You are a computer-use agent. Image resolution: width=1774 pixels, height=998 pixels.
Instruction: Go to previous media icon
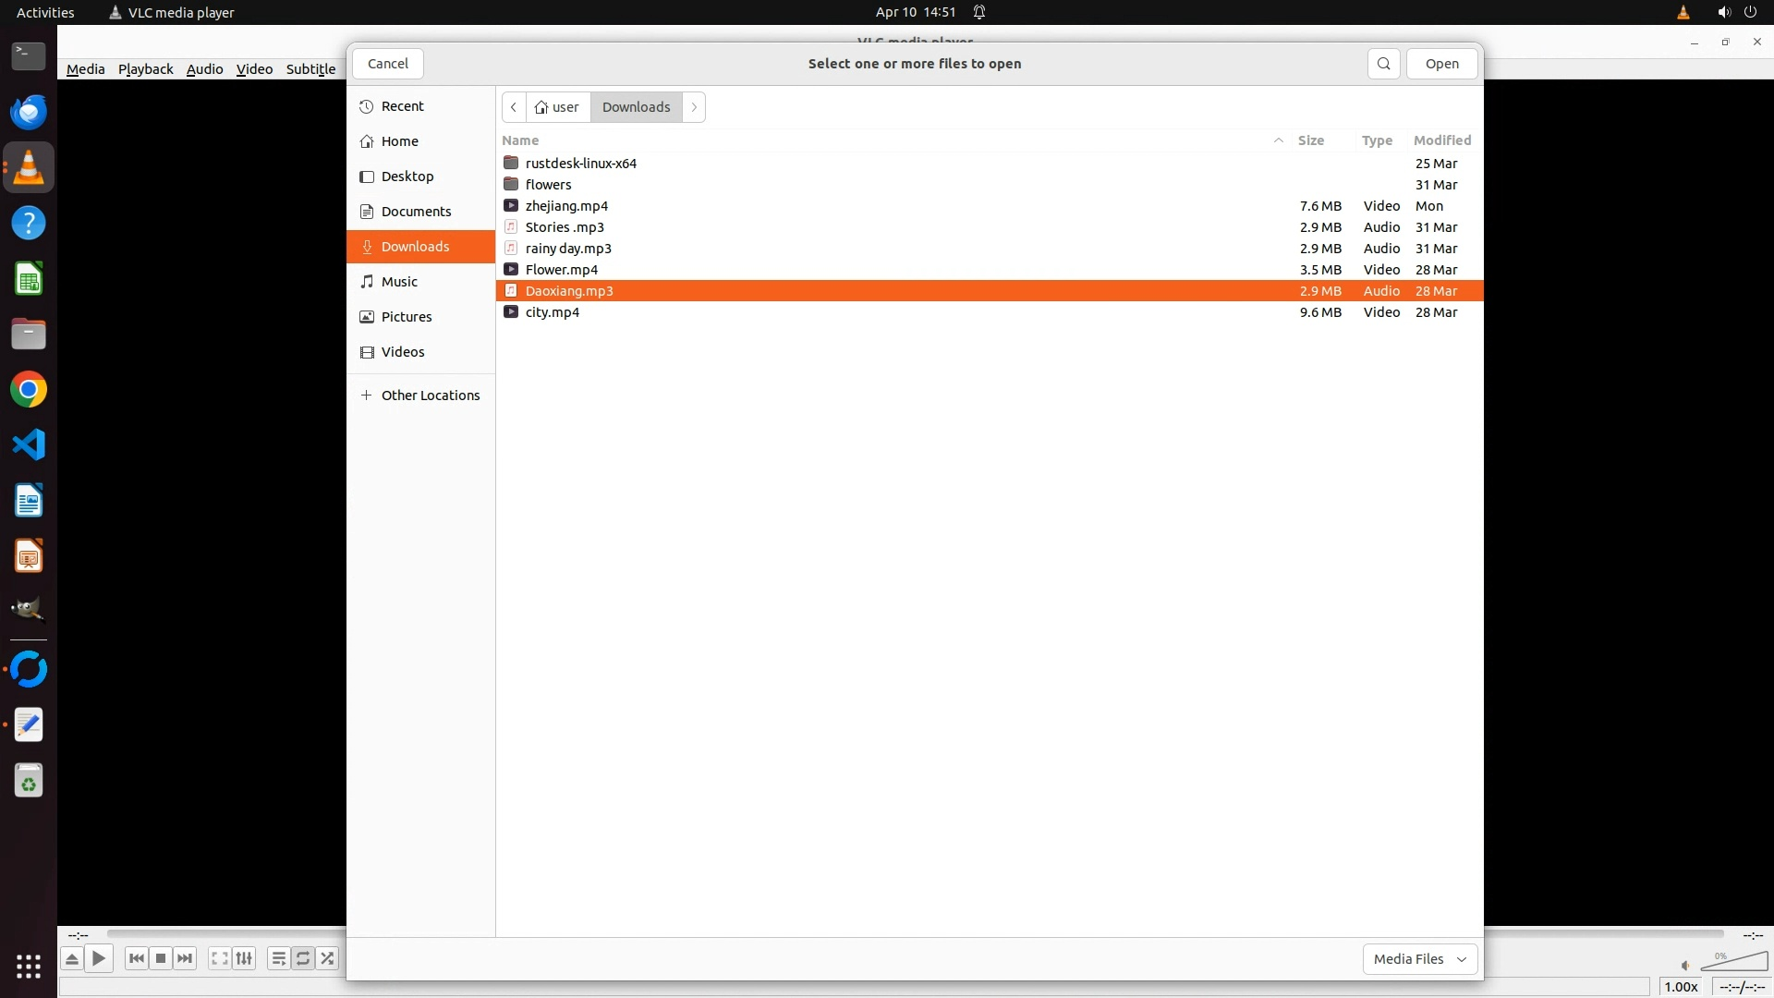point(136,958)
